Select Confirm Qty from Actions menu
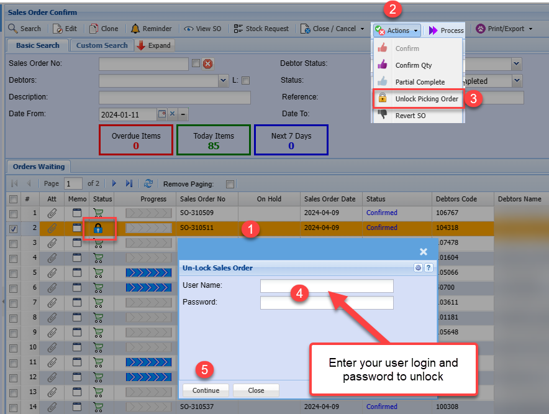The image size is (549, 414). (414, 65)
